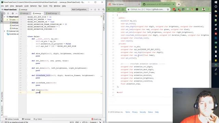The width and height of the screenshot is (219, 123).
Task: Toggle the Favorites tool window side tab
Action: click(2, 97)
